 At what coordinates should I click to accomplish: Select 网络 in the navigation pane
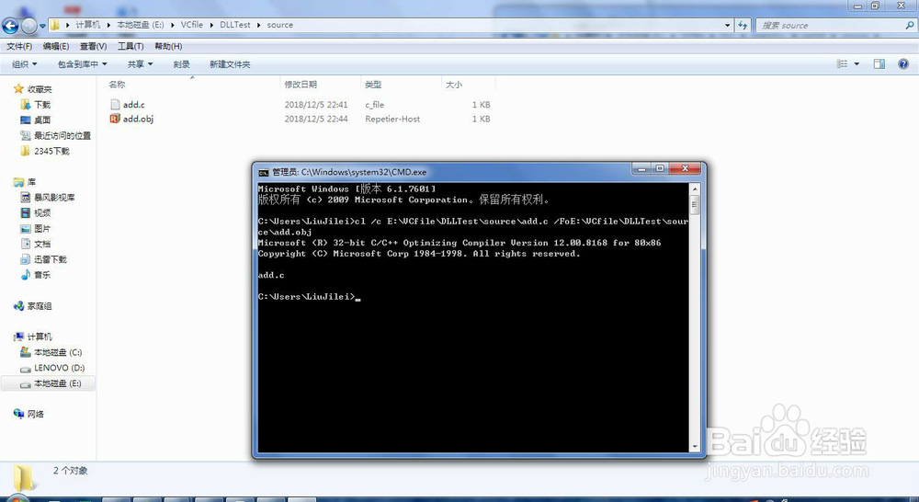click(35, 414)
